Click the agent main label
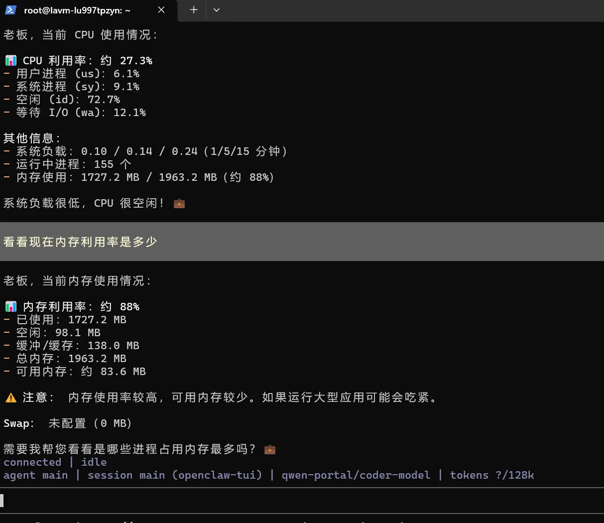 [x=35, y=475]
